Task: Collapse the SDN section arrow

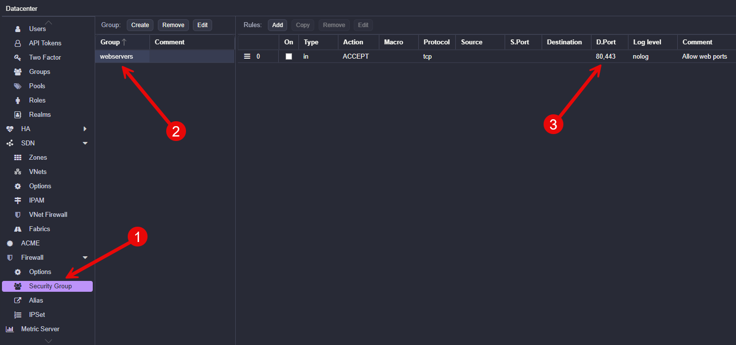Action: 85,143
